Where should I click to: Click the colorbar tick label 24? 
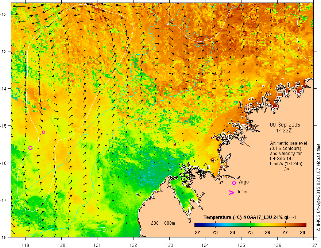coord(233,233)
